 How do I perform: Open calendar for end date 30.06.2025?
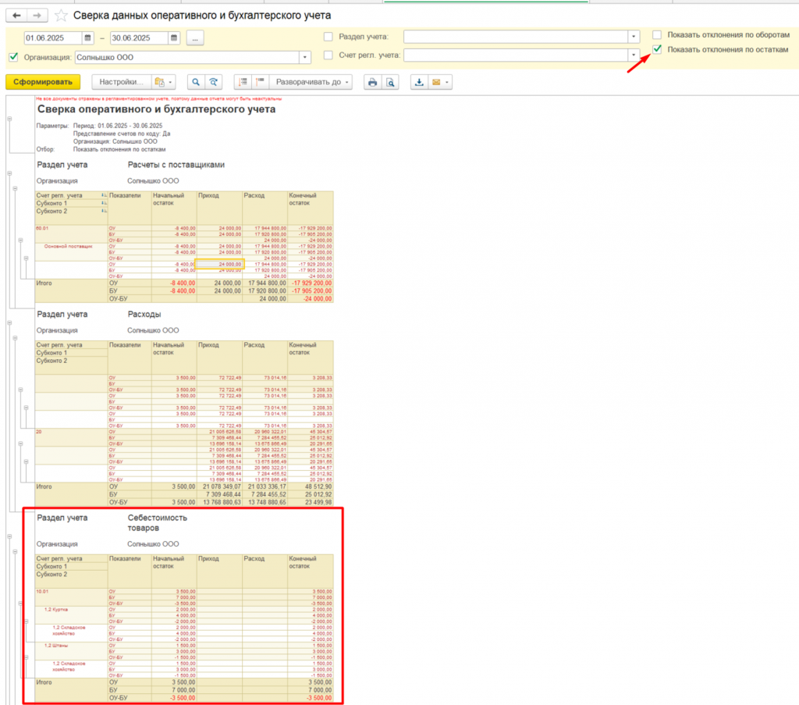(174, 37)
